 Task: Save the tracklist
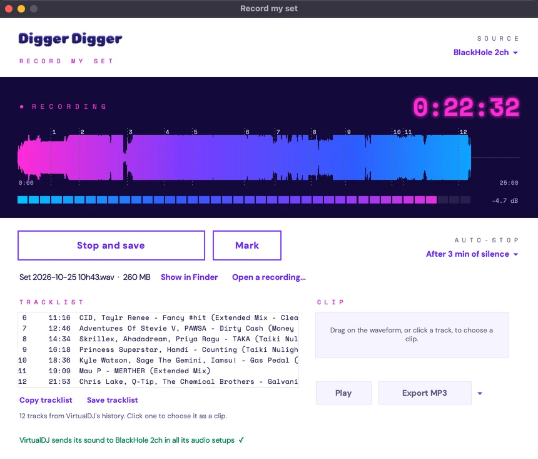112,400
